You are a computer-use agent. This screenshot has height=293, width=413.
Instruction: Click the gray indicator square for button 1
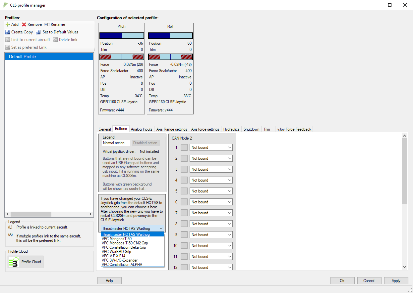pyautogui.click(x=184, y=147)
